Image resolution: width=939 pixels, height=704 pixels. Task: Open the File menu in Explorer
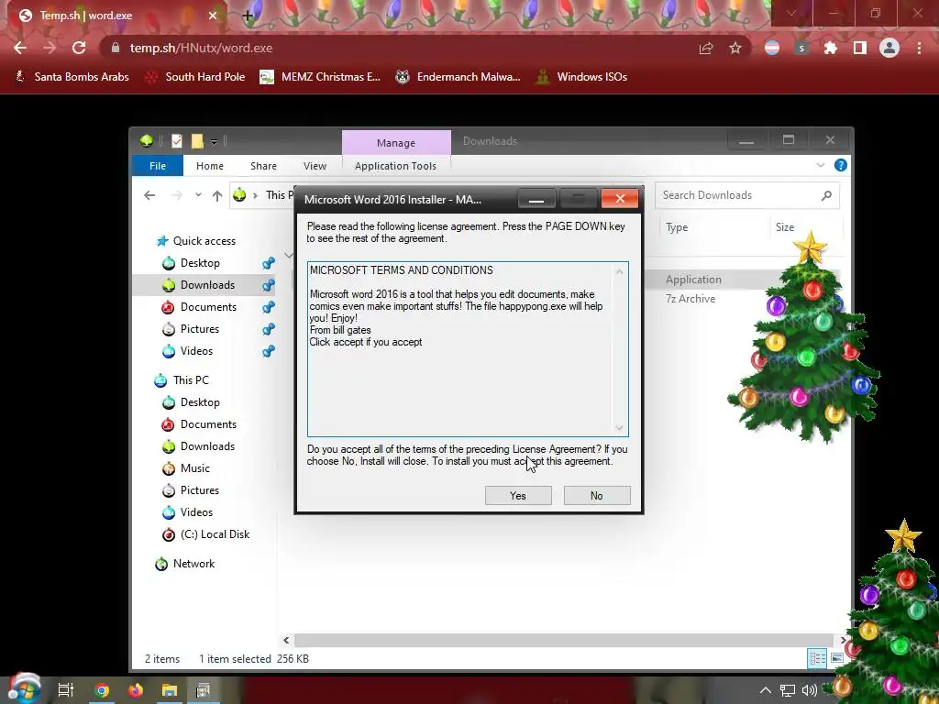[158, 166]
